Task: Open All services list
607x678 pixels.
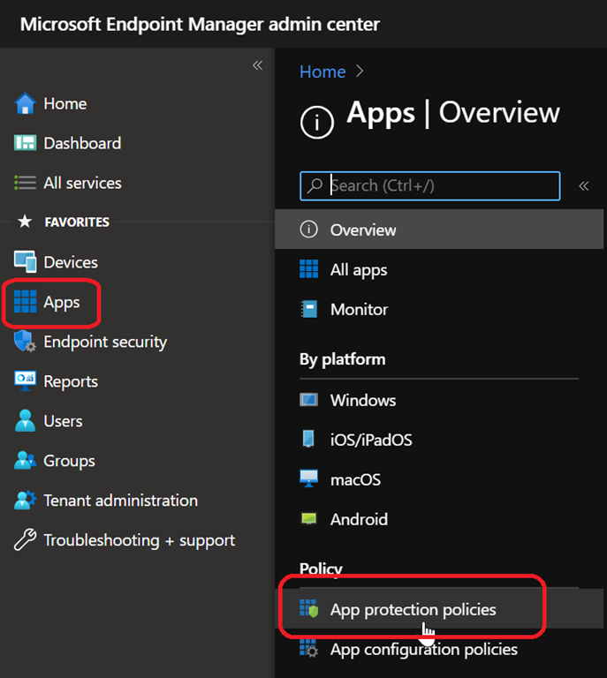Action: click(82, 183)
